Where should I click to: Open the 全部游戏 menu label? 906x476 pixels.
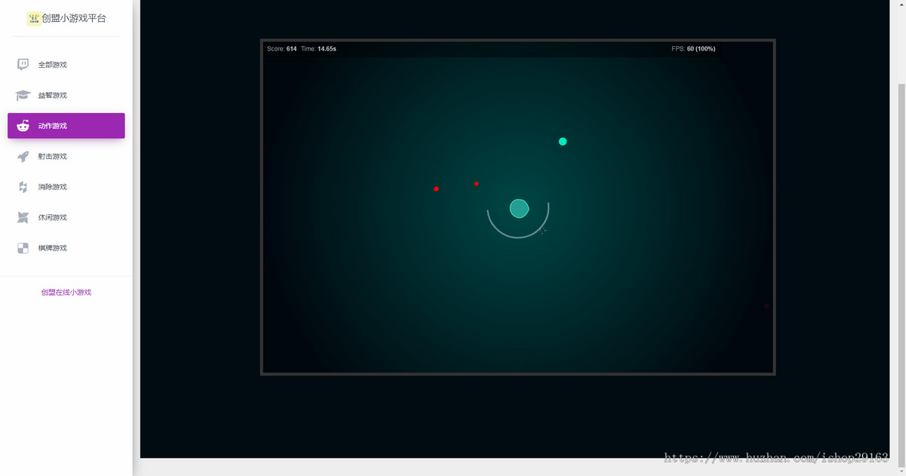click(53, 65)
